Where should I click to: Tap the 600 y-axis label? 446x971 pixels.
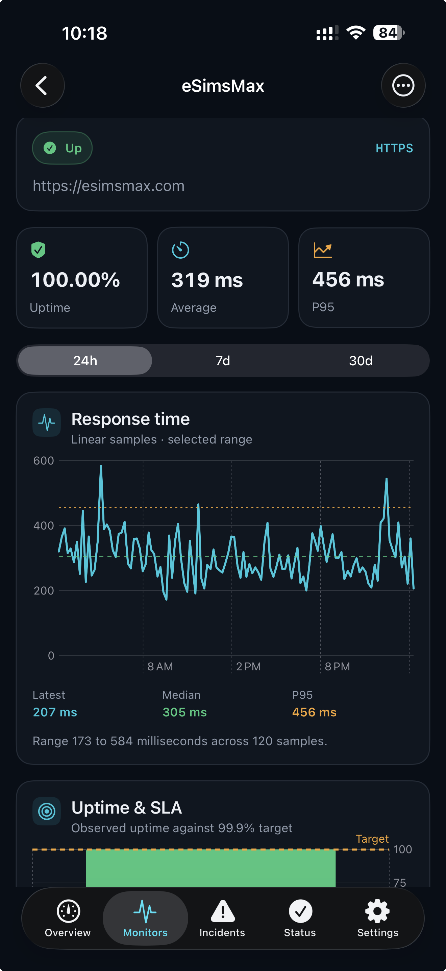(x=44, y=461)
